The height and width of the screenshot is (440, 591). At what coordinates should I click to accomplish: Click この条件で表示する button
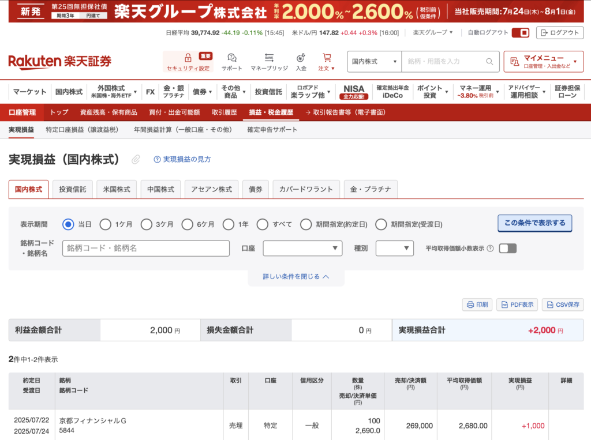[x=534, y=223]
